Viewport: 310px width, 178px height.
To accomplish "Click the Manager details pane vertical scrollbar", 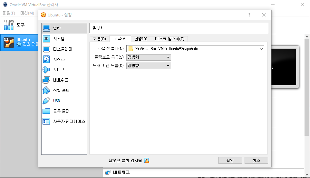I will pyautogui.click(x=307, y=87).
